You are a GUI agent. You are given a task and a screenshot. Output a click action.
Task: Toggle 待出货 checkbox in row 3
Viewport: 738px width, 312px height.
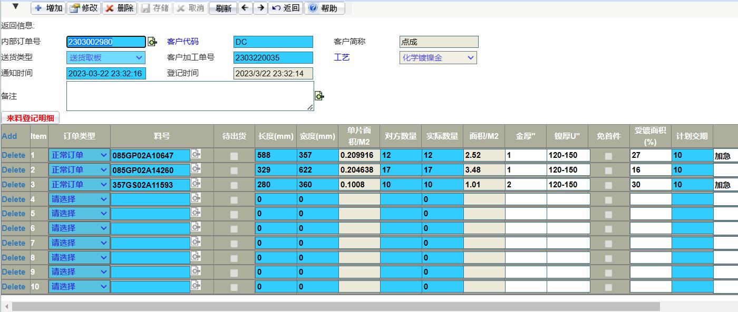[234, 186]
